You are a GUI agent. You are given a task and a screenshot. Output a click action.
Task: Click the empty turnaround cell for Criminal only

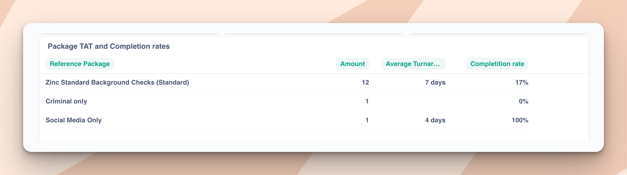coord(413,101)
